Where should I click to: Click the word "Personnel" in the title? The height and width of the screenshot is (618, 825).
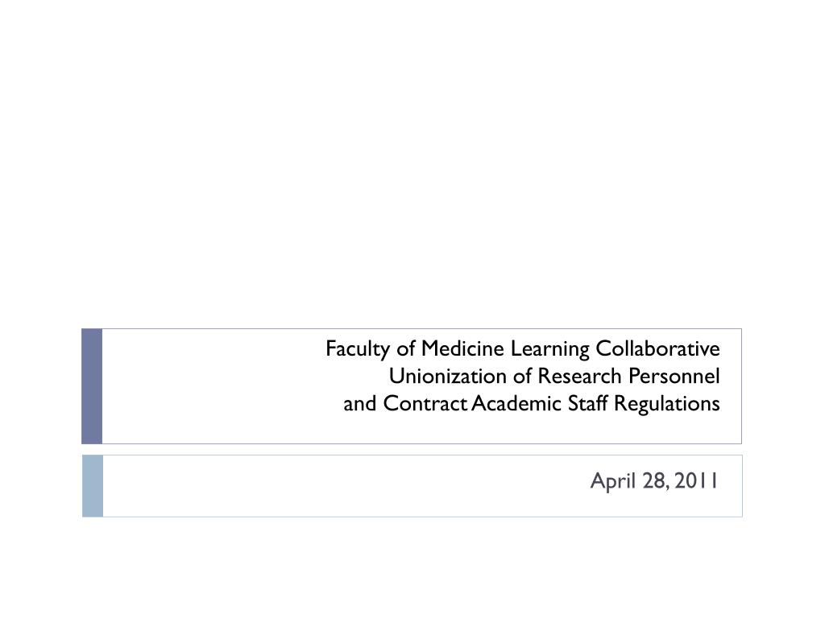674,377
